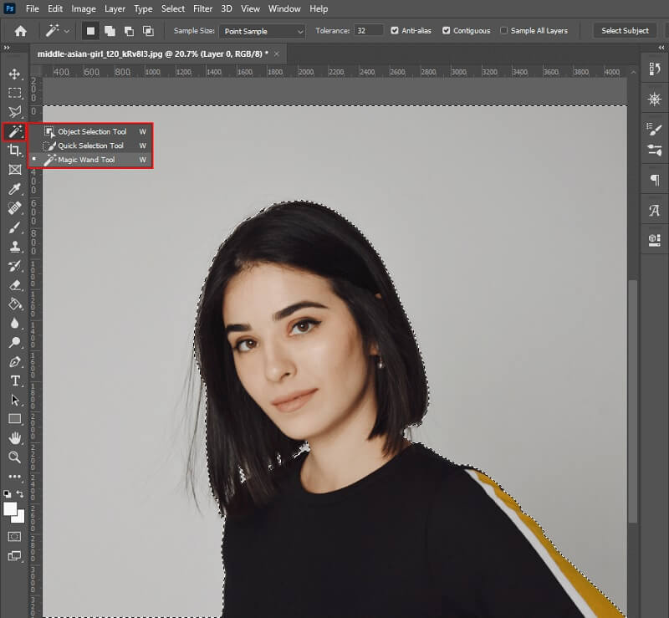Open the Select menu
Screen dimensions: 669x618
(172, 8)
